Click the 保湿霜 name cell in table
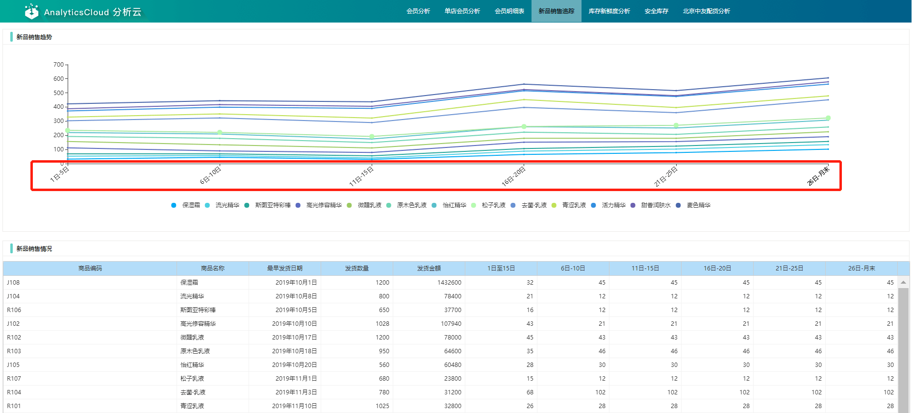This screenshot has height=413, width=912. click(213, 283)
